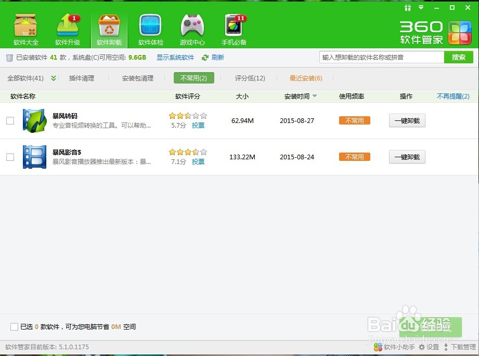Click the 刷新 refresh link text

(218, 58)
